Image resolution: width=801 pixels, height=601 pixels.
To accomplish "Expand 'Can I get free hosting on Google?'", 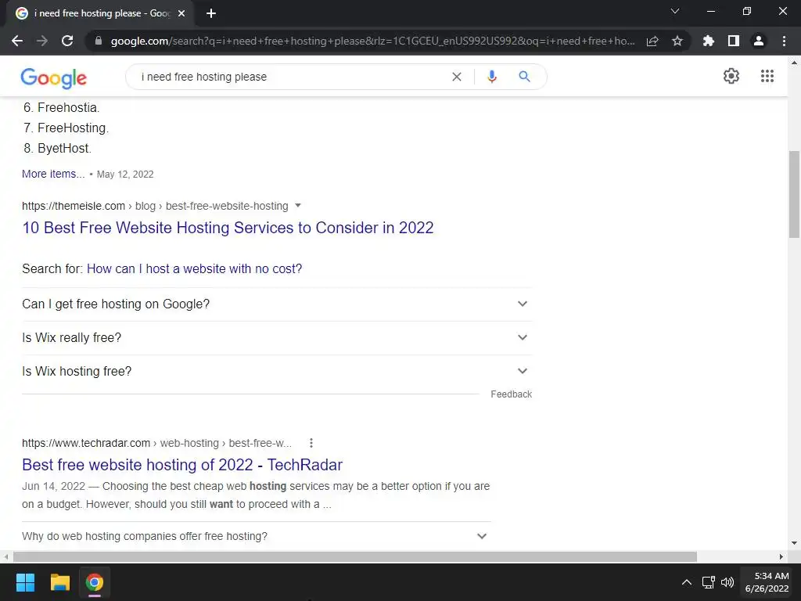I will point(277,304).
